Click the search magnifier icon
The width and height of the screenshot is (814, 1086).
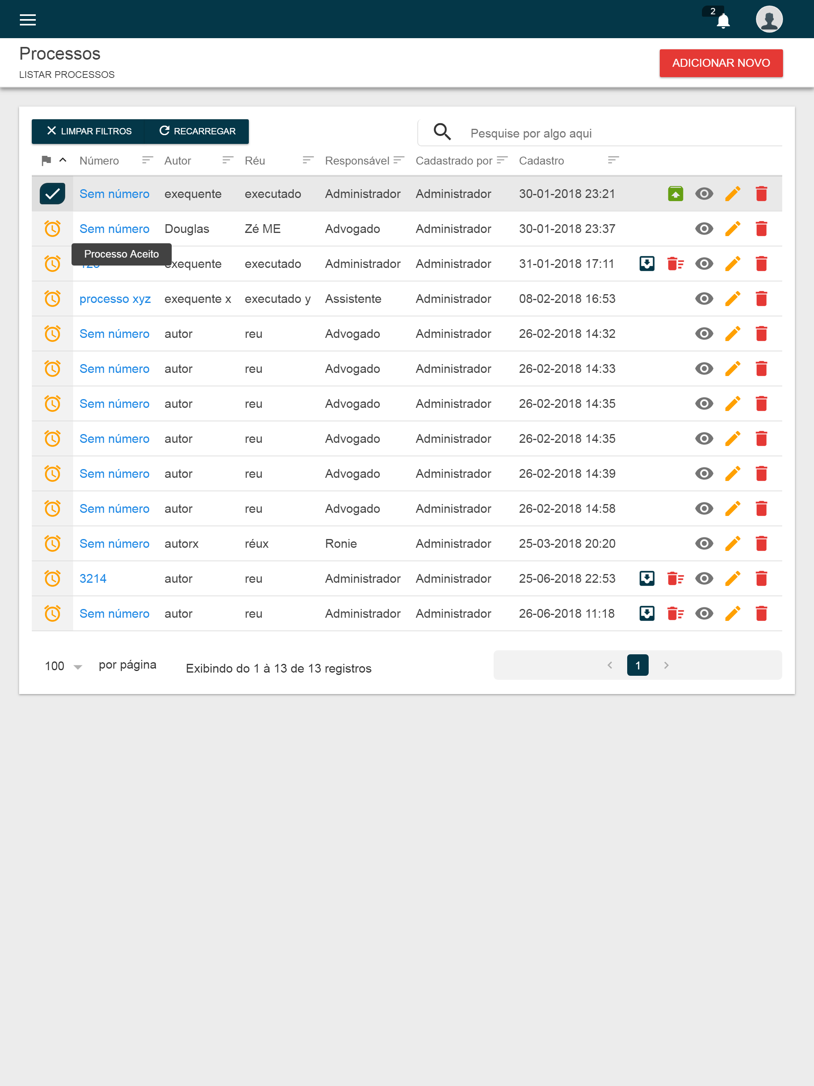[442, 132]
